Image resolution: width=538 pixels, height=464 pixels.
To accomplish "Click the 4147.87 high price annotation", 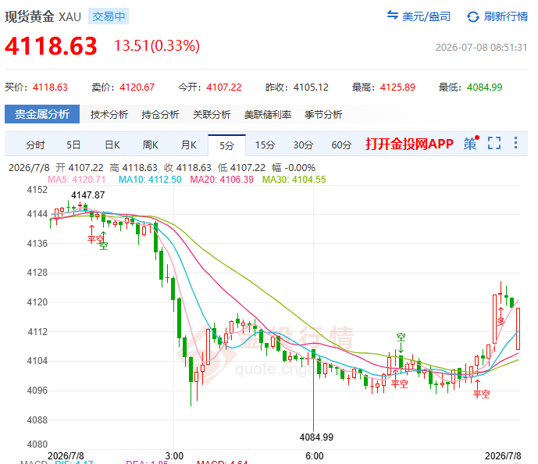I will (x=87, y=195).
